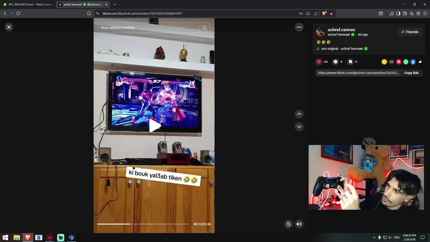The width and height of the screenshot is (430, 242).
Task: Open the green streaming app taskbar icon
Action: (60, 238)
